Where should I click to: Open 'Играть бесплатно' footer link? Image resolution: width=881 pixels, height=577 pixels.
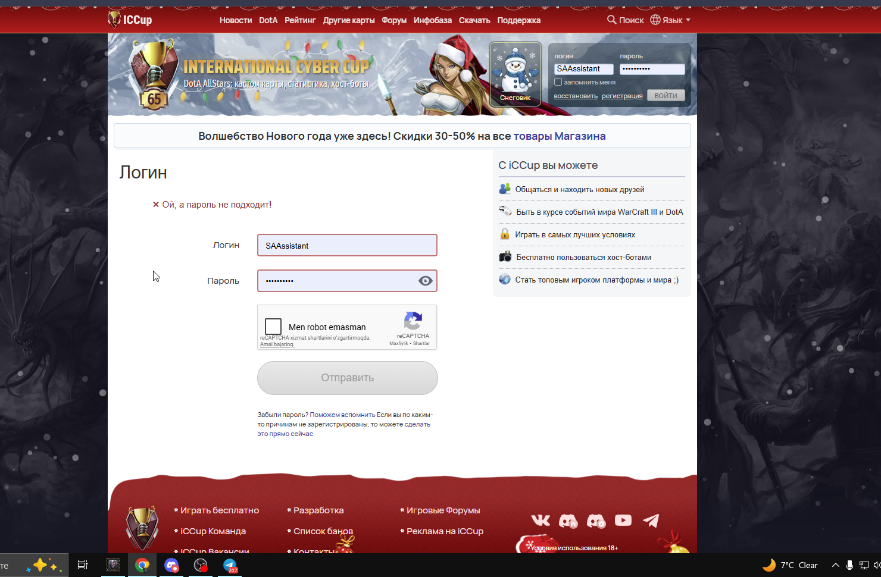point(220,510)
